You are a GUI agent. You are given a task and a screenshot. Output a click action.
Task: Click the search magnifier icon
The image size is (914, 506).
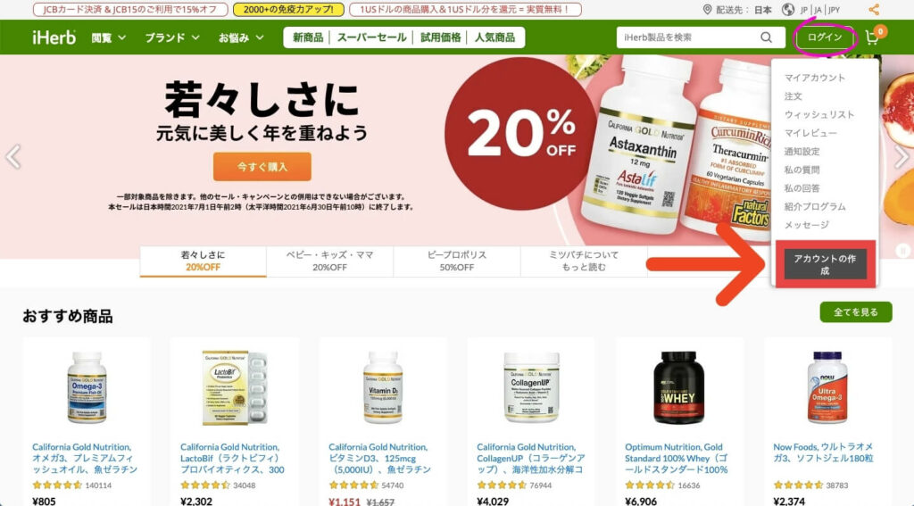[766, 37]
